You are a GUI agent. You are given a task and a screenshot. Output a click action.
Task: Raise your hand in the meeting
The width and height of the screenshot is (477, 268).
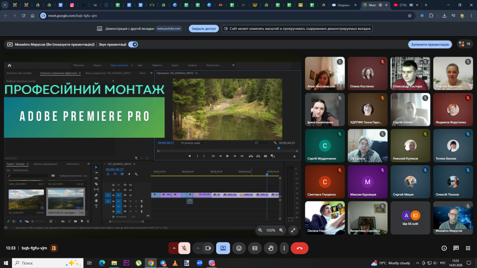point(271,248)
